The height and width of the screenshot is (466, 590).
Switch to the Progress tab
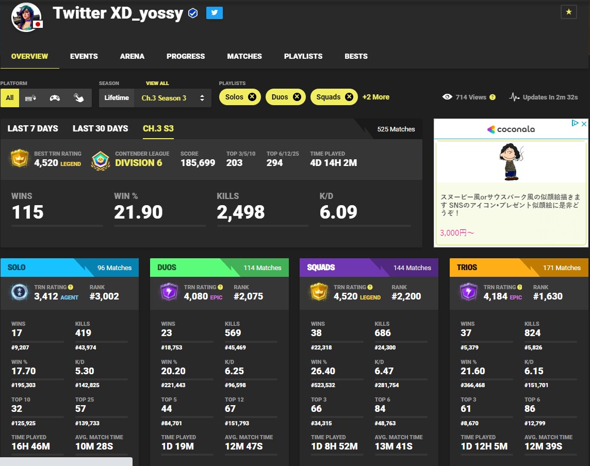[186, 56]
